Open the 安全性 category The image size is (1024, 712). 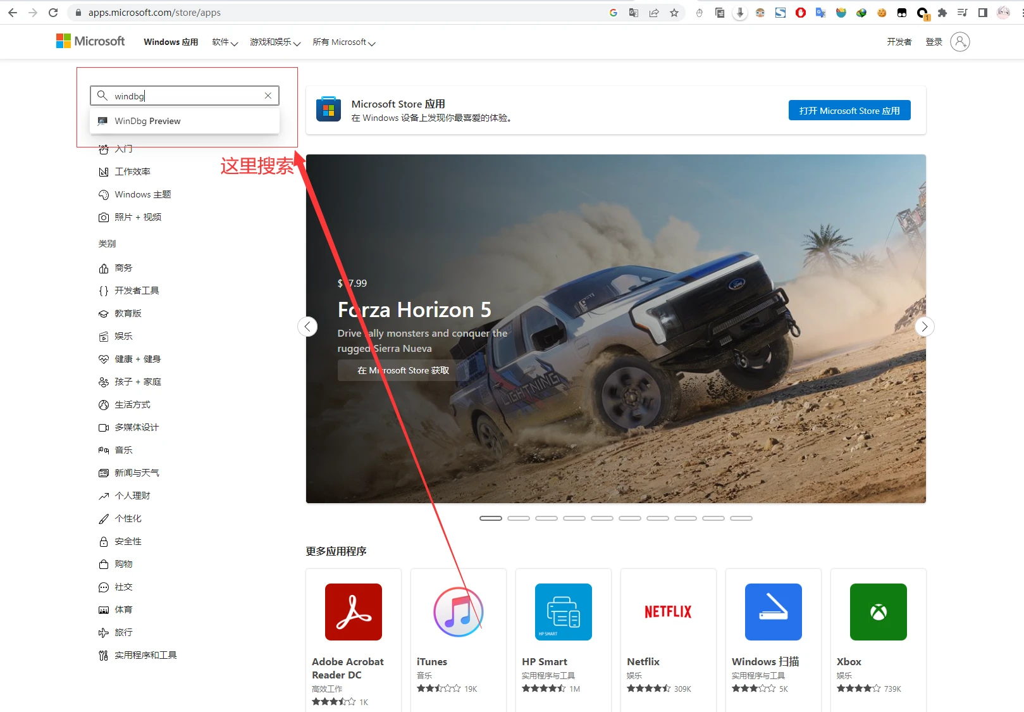pyautogui.click(x=120, y=541)
